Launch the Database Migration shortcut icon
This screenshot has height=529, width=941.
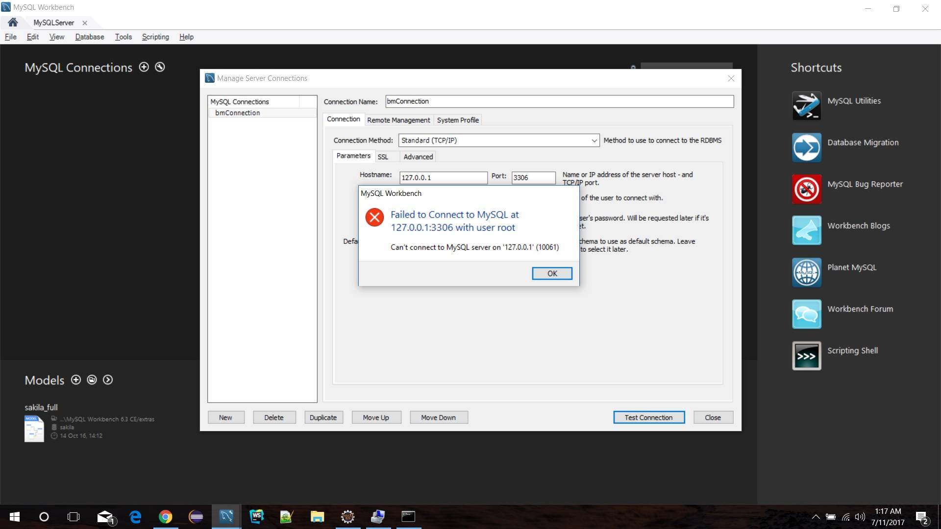click(x=806, y=147)
